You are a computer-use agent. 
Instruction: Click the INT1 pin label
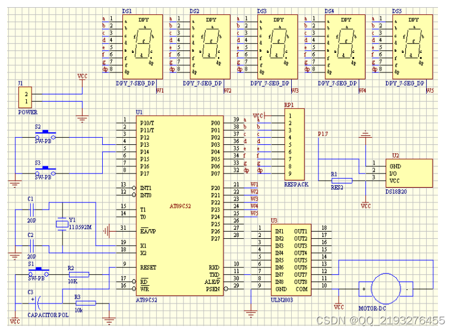146,188
